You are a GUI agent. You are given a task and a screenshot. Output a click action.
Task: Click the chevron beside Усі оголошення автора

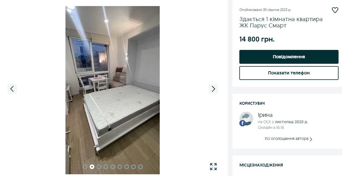click(x=311, y=139)
